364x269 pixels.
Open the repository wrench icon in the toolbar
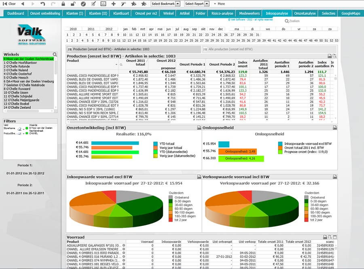coord(123,4)
